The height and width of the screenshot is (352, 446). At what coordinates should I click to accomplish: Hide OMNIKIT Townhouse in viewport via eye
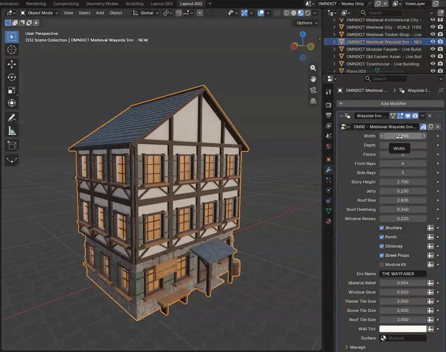coord(433,64)
